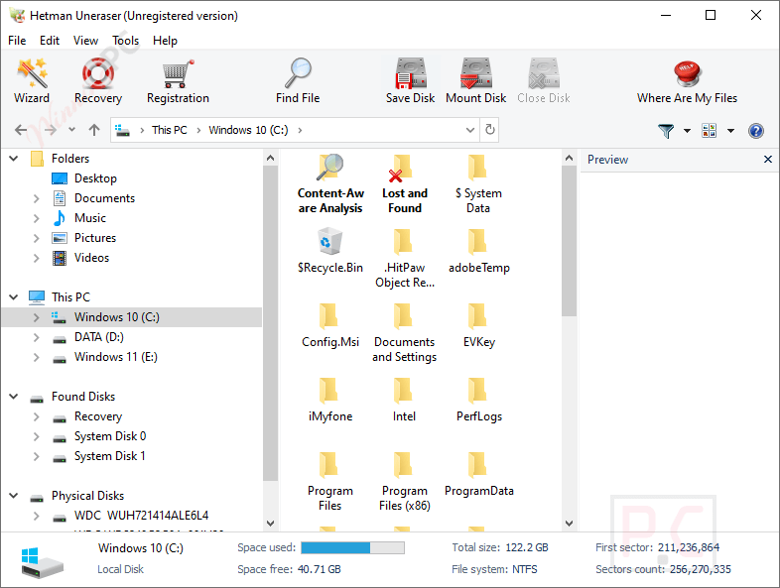Click the view mode icon
Image resolution: width=780 pixels, height=588 pixels.
(x=709, y=131)
